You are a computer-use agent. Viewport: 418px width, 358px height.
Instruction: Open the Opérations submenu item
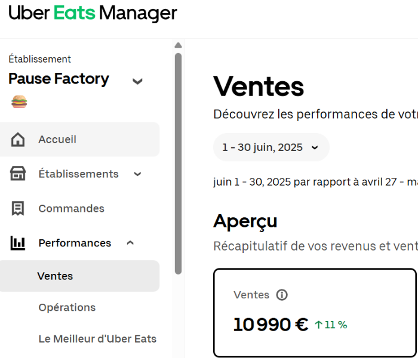pos(67,307)
